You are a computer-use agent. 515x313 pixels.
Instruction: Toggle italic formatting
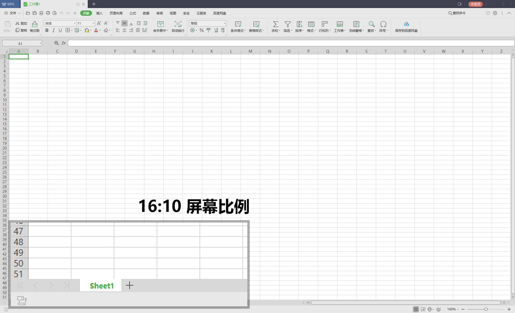[53, 30]
